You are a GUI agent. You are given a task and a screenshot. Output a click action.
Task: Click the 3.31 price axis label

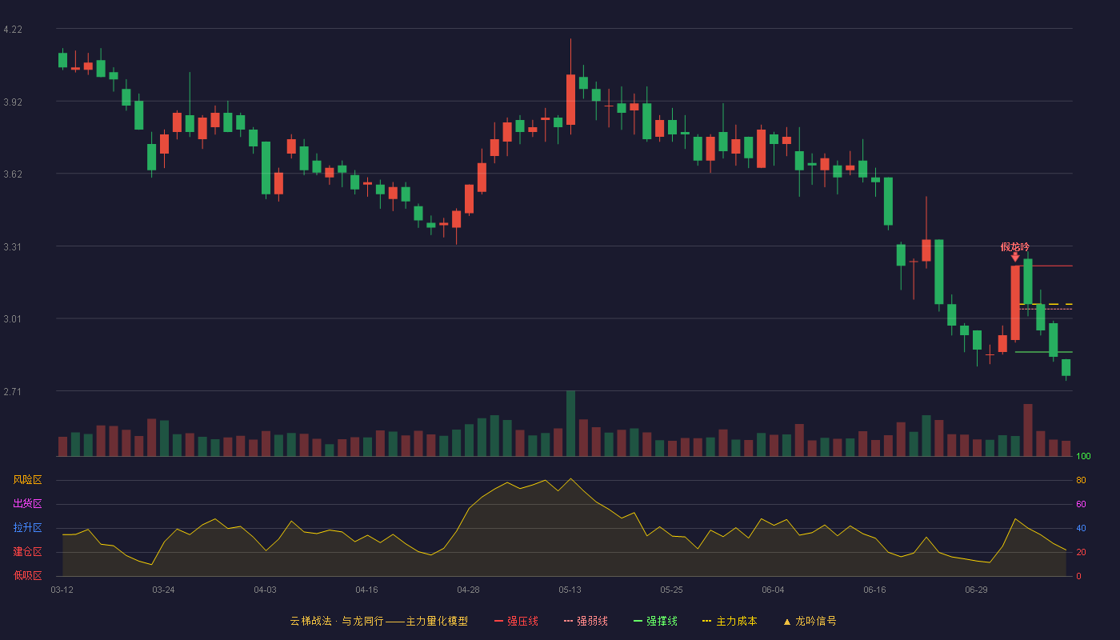click(13, 247)
